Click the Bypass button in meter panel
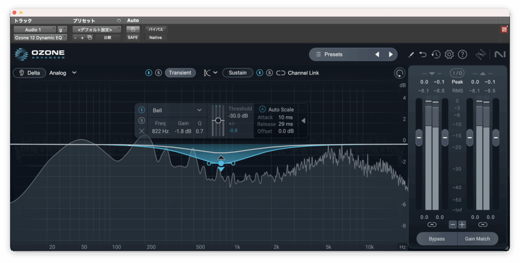Image resolution: width=520 pixels, height=263 pixels. (x=437, y=239)
